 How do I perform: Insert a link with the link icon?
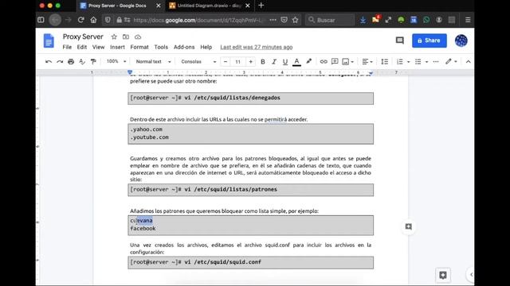click(324, 62)
